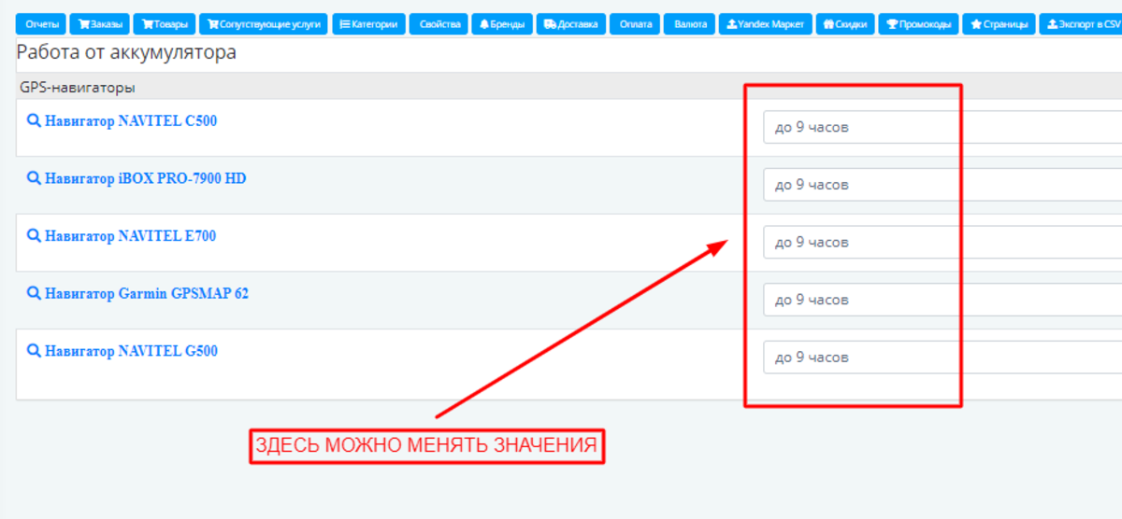Click magnifier icon next to iBOX PRO-7900 HD

(x=34, y=178)
